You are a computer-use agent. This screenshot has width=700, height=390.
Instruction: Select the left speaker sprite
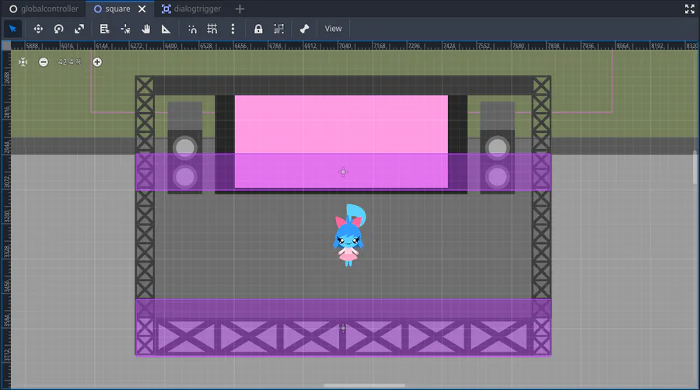click(x=185, y=148)
